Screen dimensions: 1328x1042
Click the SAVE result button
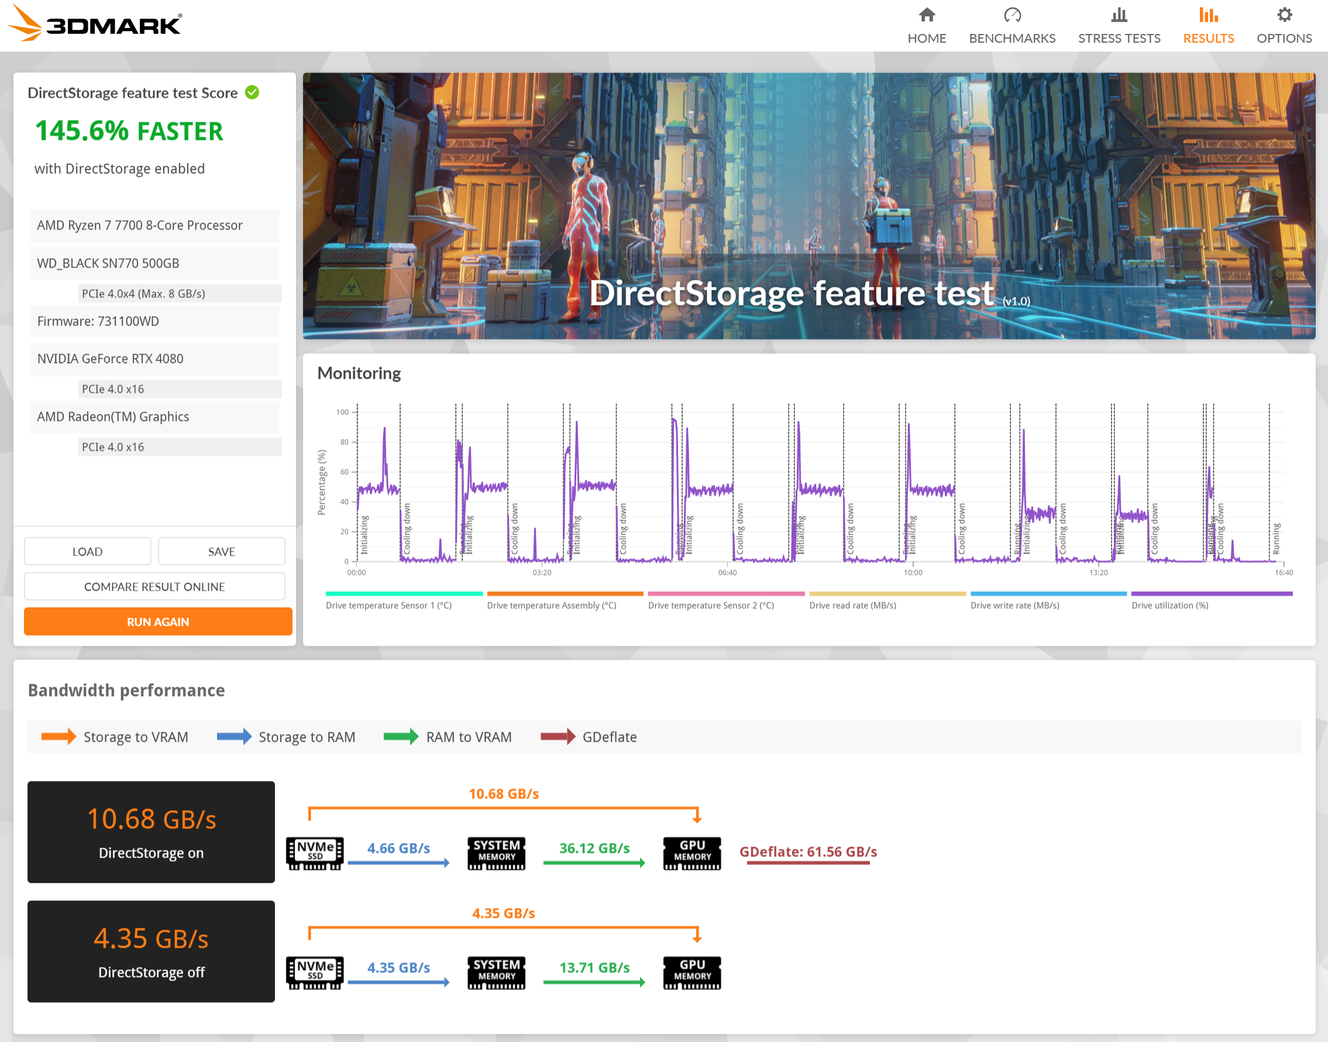tap(221, 551)
